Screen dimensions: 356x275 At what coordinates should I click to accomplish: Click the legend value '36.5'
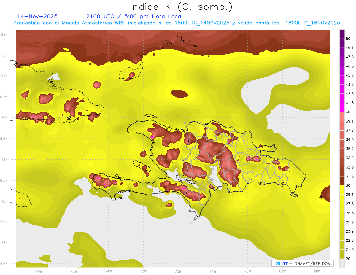pos(350,139)
